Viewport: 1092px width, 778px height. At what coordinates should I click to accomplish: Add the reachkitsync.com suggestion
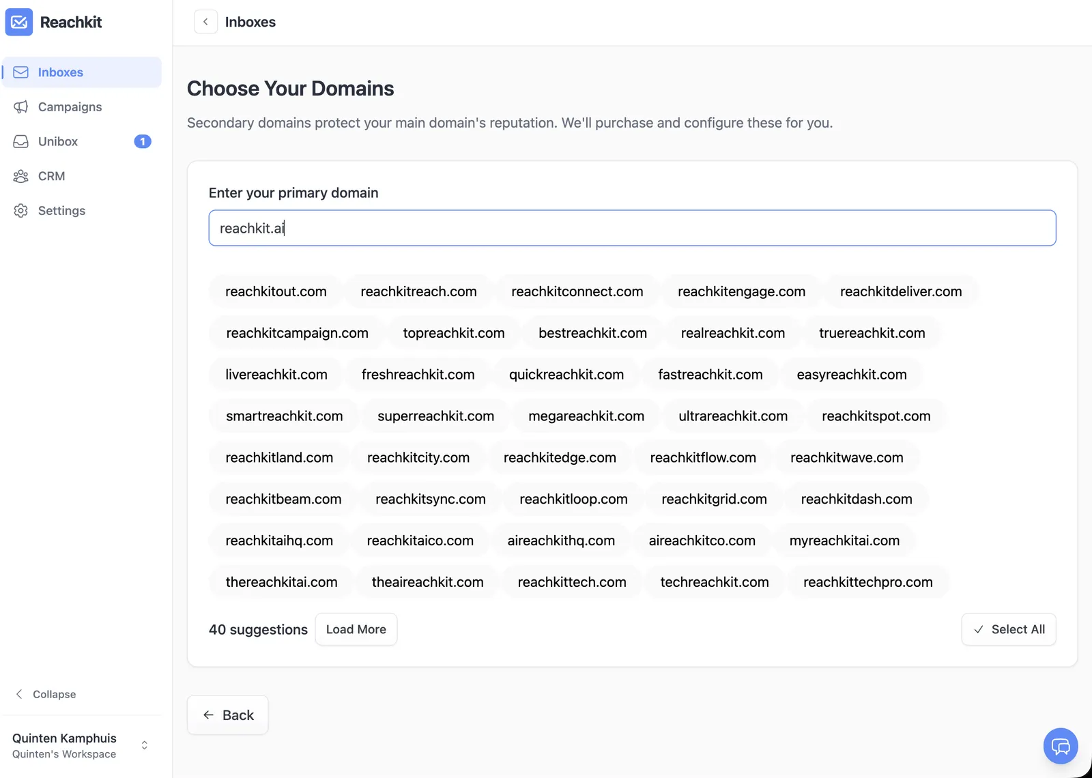coord(431,500)
